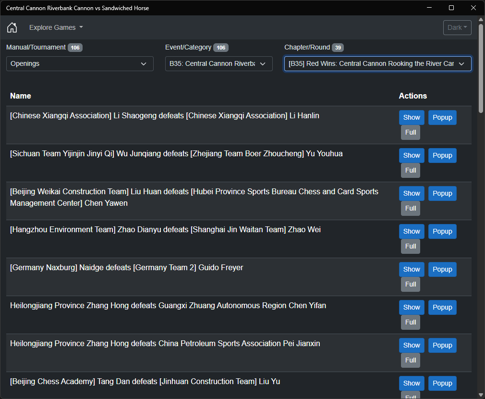Viewport: 485px width, 399px height.
Task: Minimize the application window
Action: [429, 8]
